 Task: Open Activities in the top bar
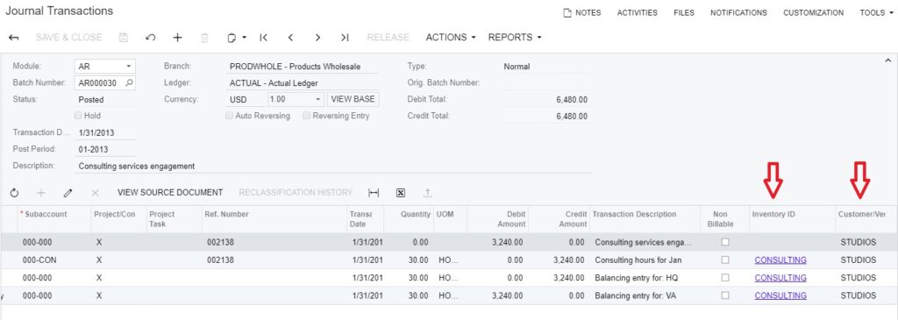click(638, 12)
